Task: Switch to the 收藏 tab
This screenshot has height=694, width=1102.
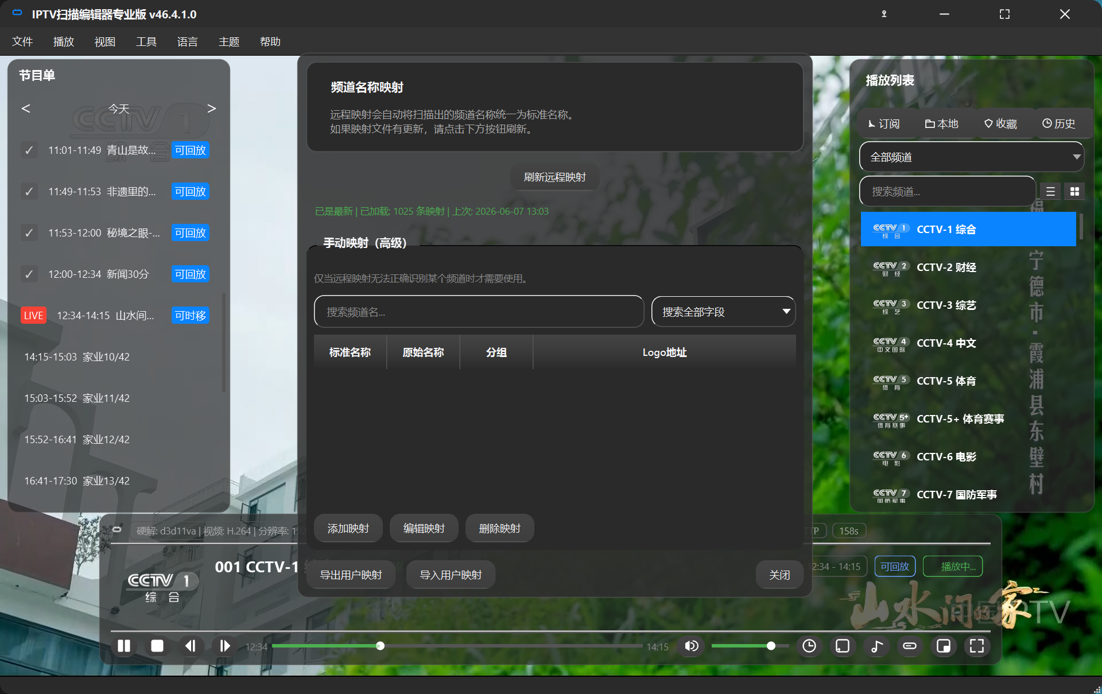Action: 1000,123
